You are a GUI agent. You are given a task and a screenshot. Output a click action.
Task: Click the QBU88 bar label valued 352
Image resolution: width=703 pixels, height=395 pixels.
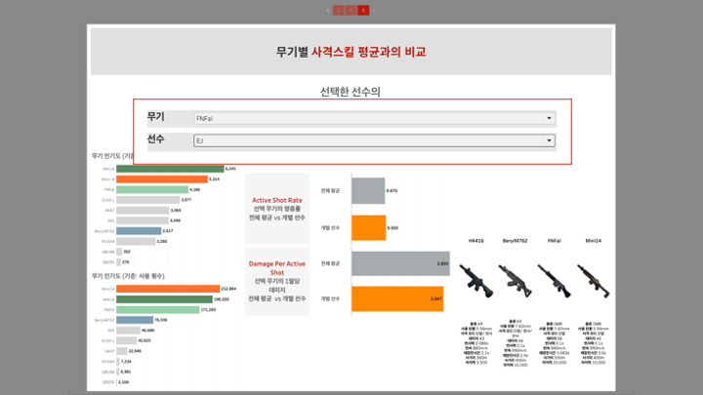tap(108, 252)
